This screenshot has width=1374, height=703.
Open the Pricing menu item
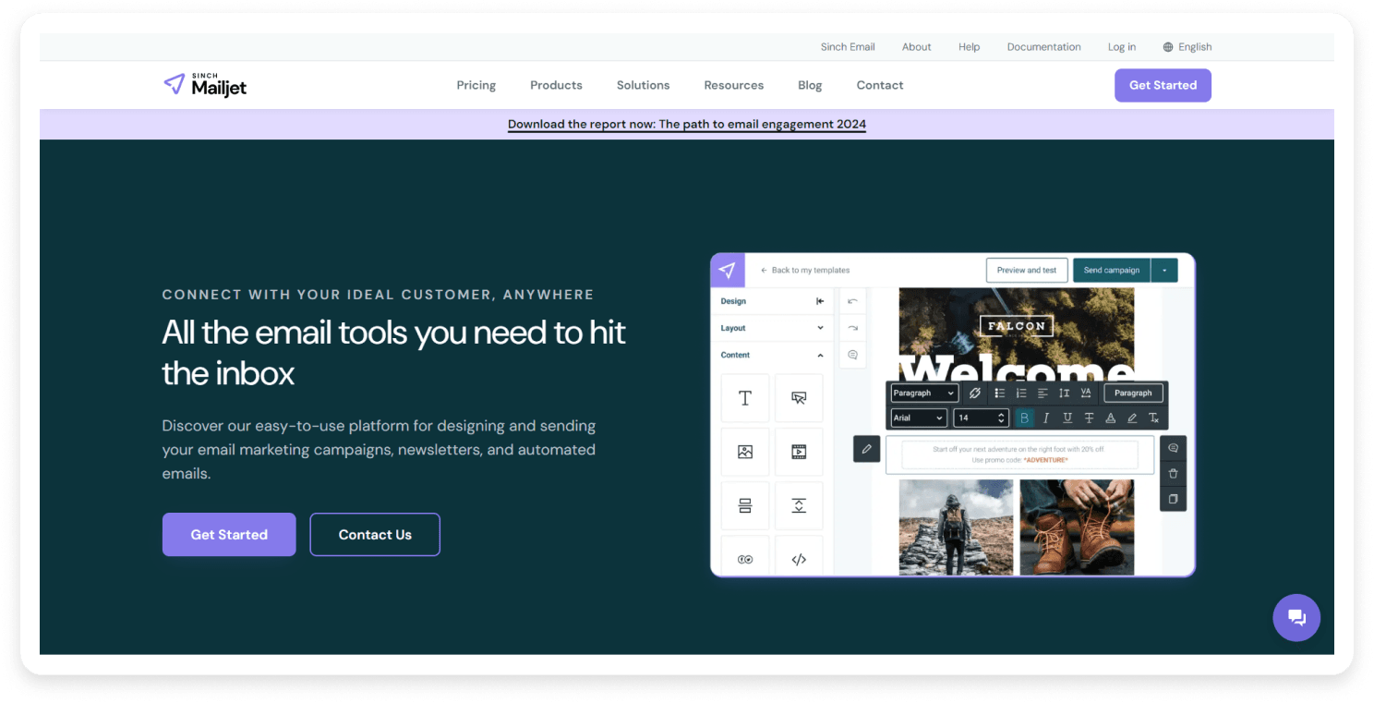tap(476, 85)
